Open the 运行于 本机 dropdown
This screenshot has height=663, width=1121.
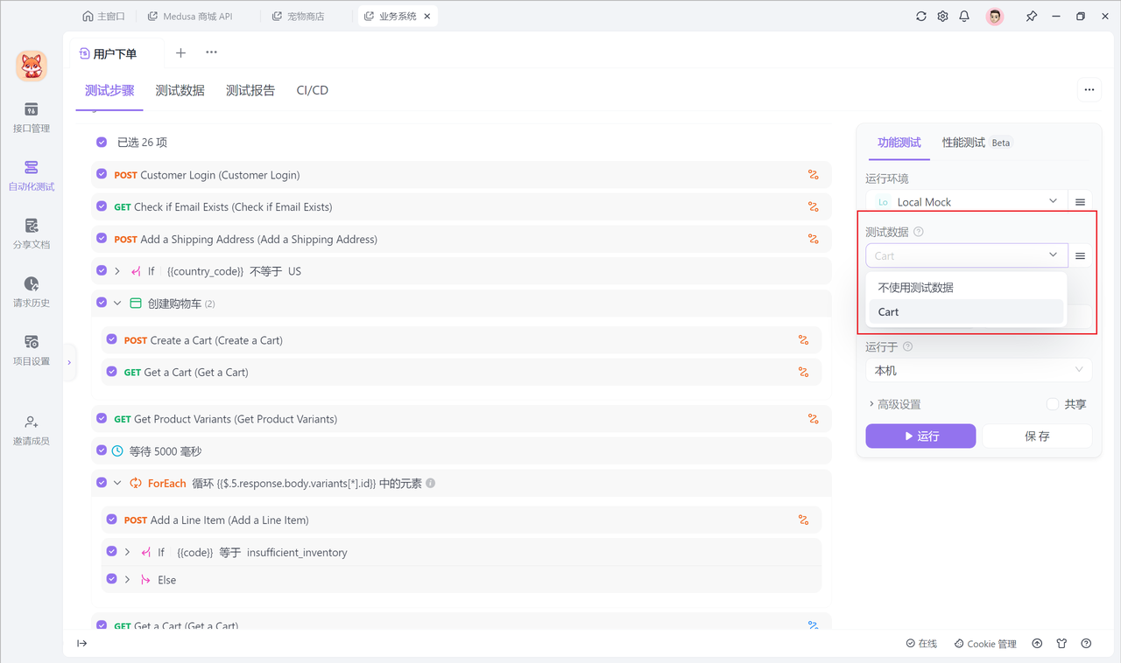[979, 370]
